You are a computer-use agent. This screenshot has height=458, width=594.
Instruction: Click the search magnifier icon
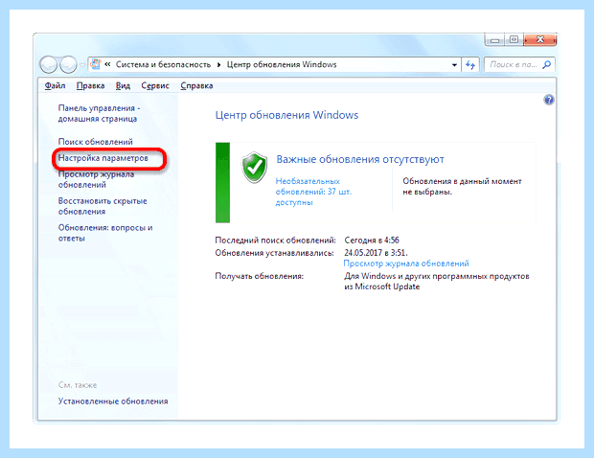click(546, 65)
